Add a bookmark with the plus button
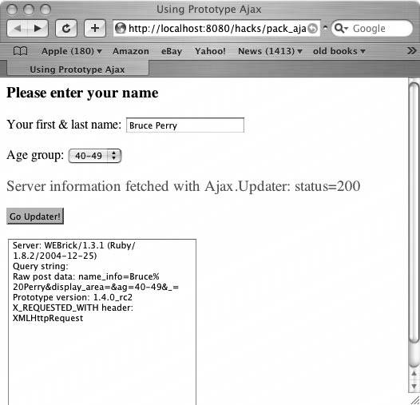Screen dimensions: 420x405 (x=95, y=29)
